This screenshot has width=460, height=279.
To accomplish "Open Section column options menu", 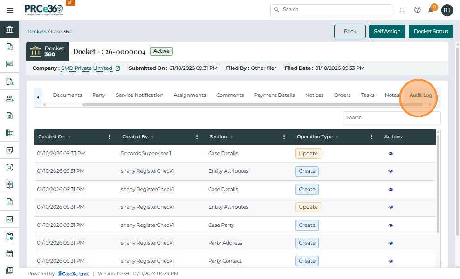I will coord(284,137).
